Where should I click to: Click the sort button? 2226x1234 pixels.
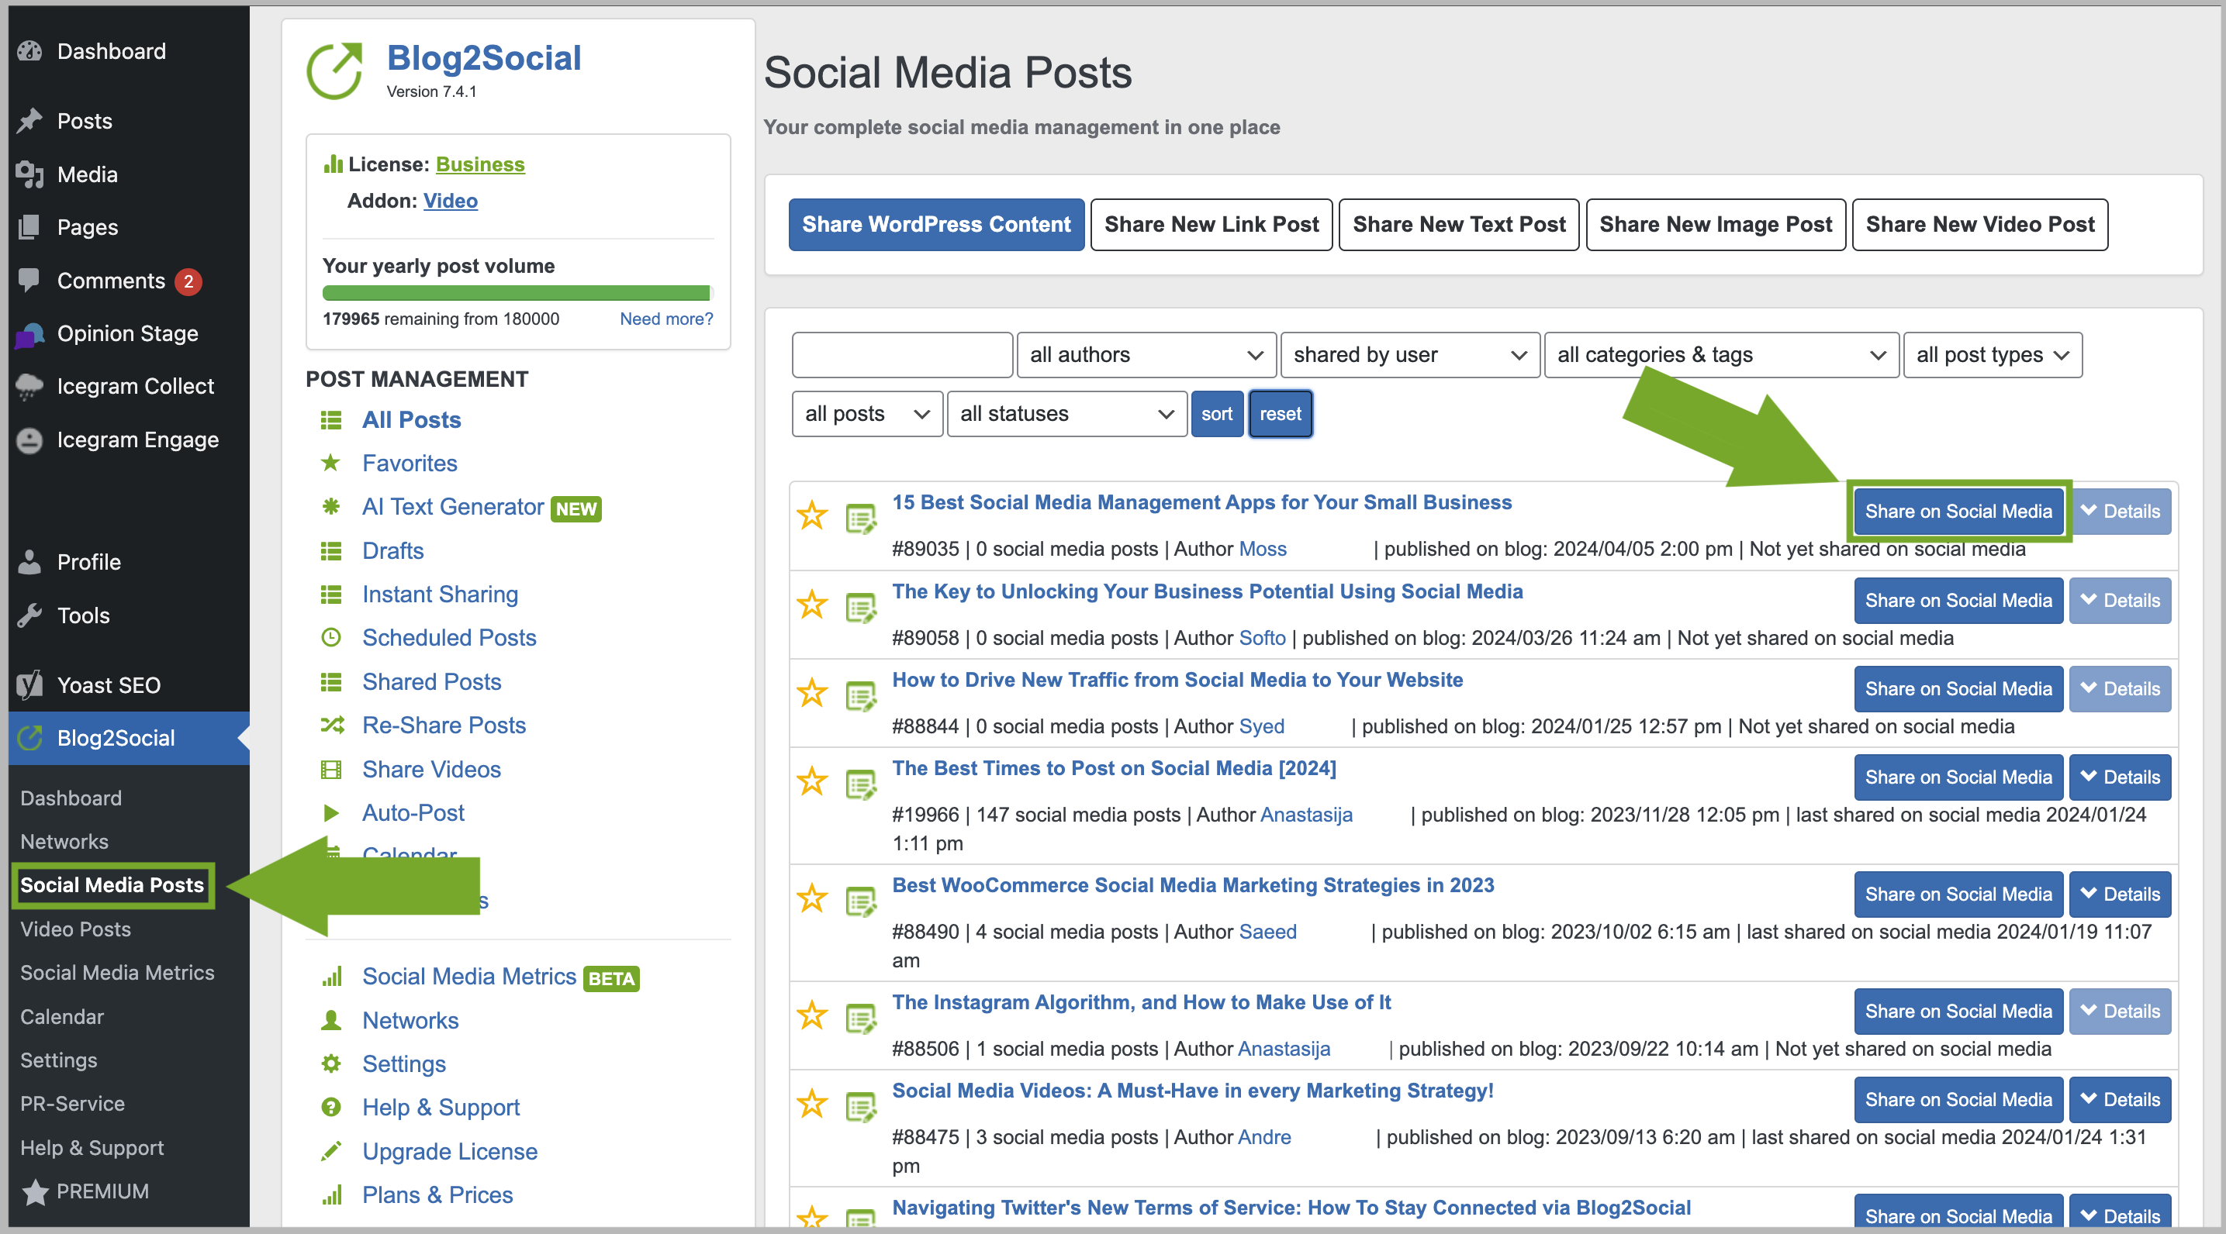coord(1217,414)
